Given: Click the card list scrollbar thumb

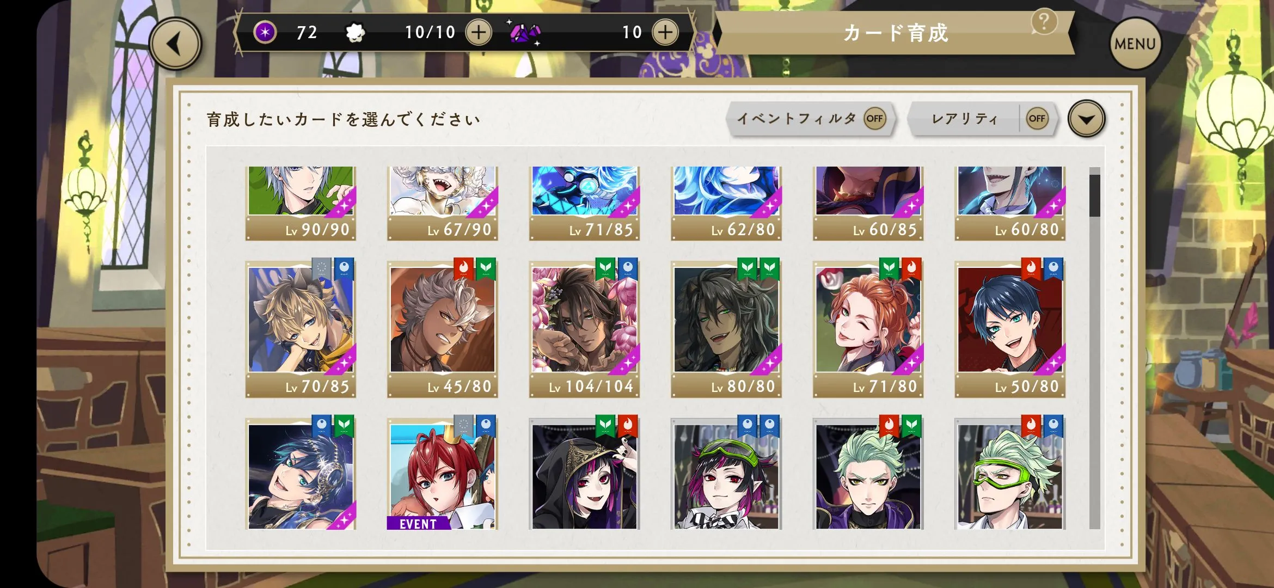Looking at the screenshot, I should click(x=1094, y=195).
